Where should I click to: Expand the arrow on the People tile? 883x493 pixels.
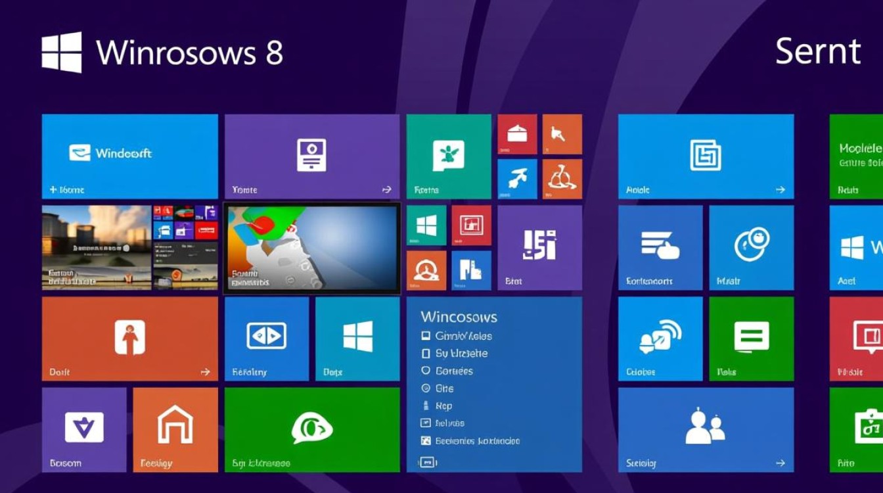click(x=781, y=462)
